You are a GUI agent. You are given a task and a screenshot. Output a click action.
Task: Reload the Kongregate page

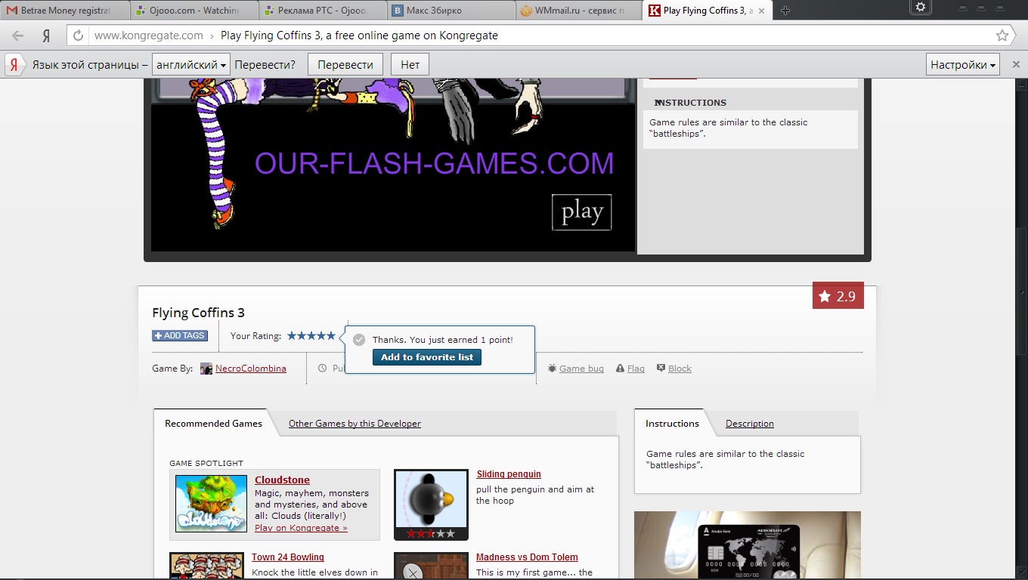click(79, 35)
